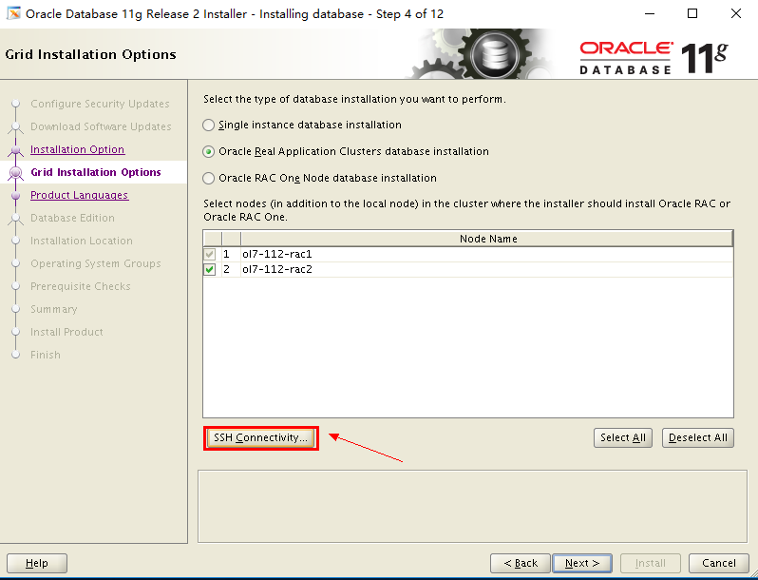
Task: Open the installer Help
Action: click(37, 563)
